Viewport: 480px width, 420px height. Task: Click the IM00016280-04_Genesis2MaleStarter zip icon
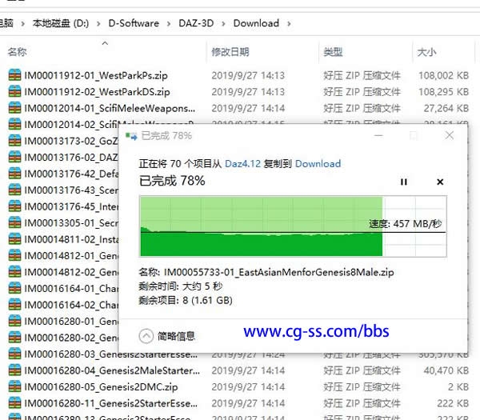pos(14,370)
